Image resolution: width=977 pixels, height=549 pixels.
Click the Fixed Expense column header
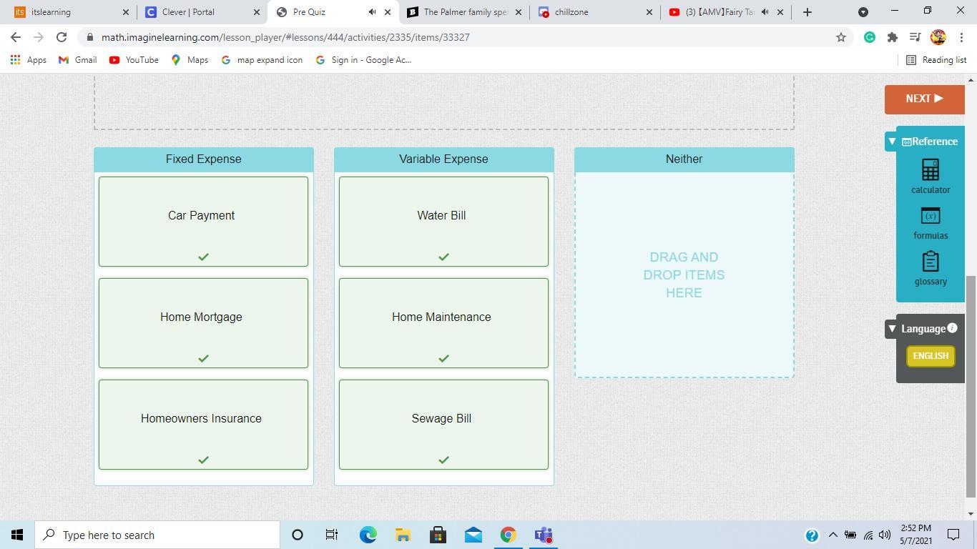[204, 159]
